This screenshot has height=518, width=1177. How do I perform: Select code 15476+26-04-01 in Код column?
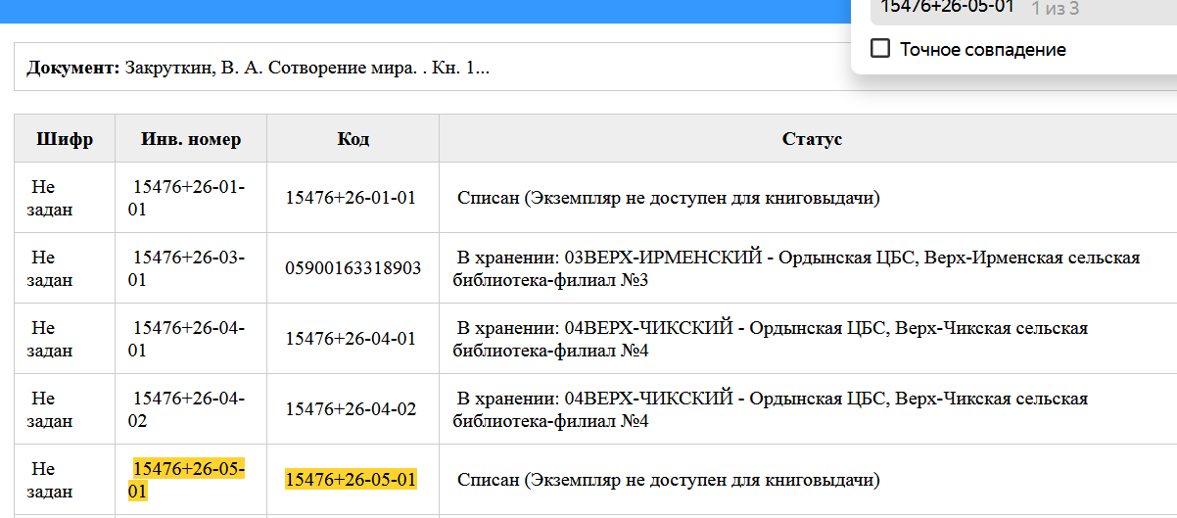351,339
